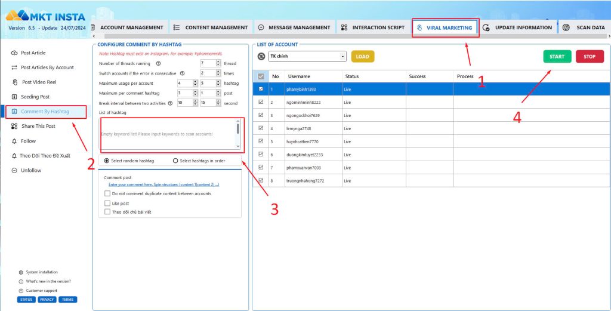Choose Select random hashtag option
Viewport: 611px width, 311px height.
coord(107,161)
